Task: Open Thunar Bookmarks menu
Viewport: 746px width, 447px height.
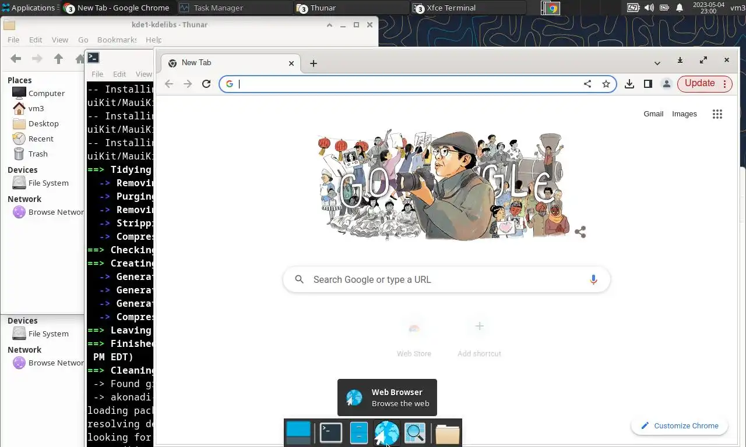Action: (117, 40)
